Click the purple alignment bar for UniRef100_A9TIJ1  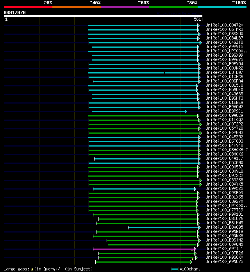coord(145,249)
